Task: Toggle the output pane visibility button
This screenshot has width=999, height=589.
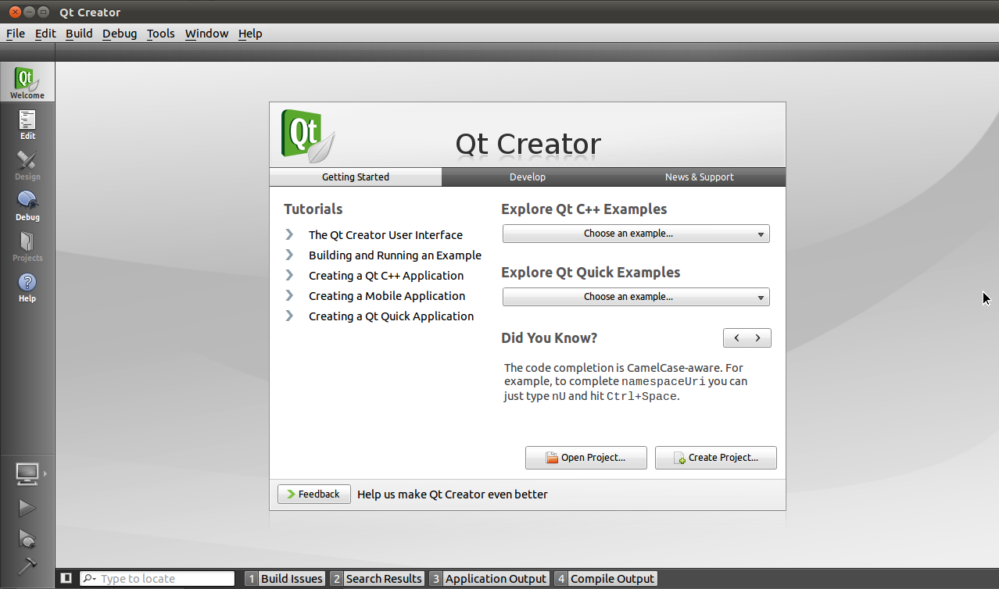Action: pyautogui.click(x=66, y=578)
